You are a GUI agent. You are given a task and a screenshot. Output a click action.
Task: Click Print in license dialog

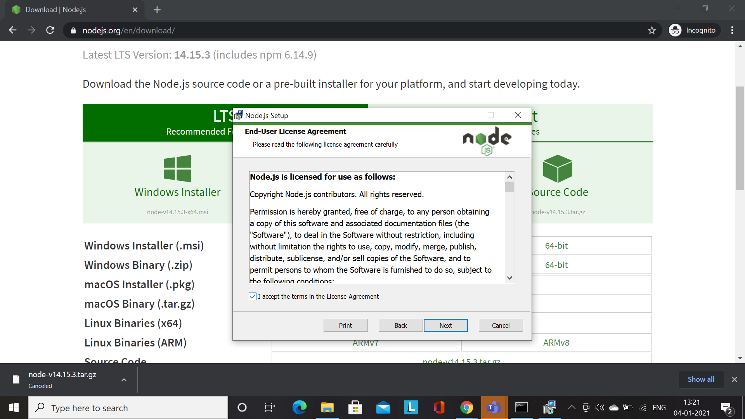point(345,326)
